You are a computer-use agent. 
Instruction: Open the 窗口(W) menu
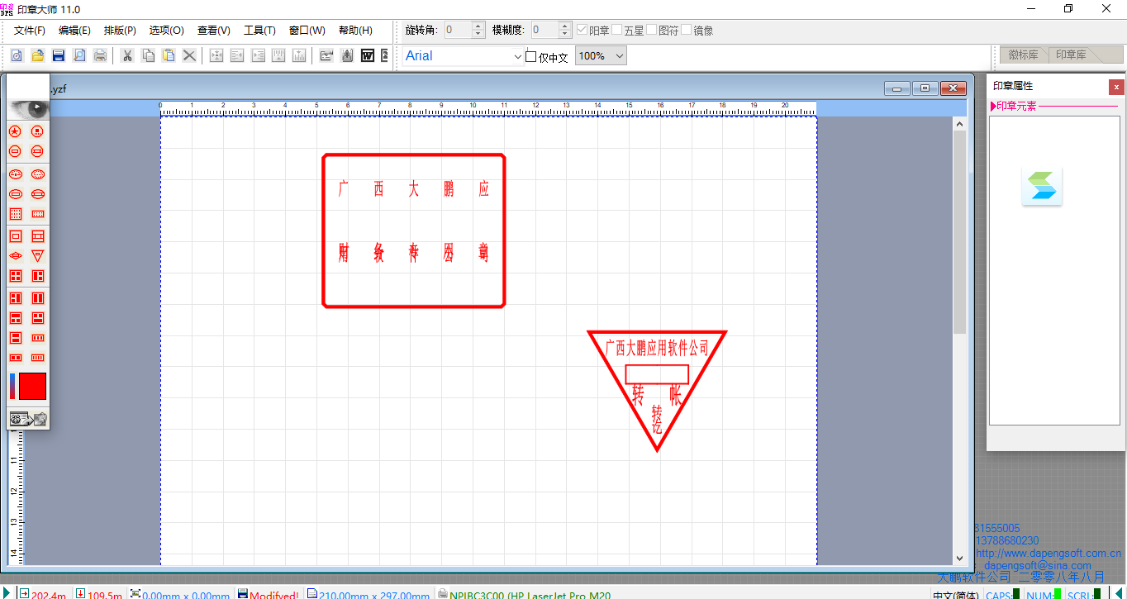[307, 31]
